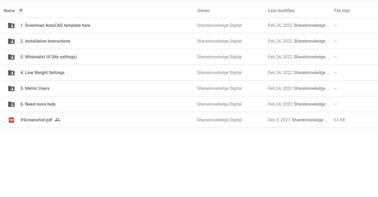This screenshot has width=378, height=197.
Task: Sort by the Last modified column
Action: [x=281, y=11]
